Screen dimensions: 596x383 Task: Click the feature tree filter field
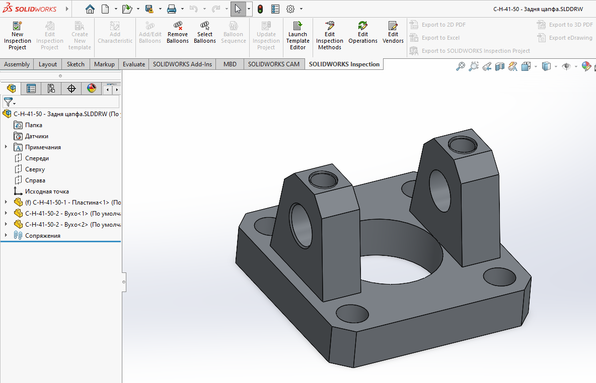[x=65, y=102]
